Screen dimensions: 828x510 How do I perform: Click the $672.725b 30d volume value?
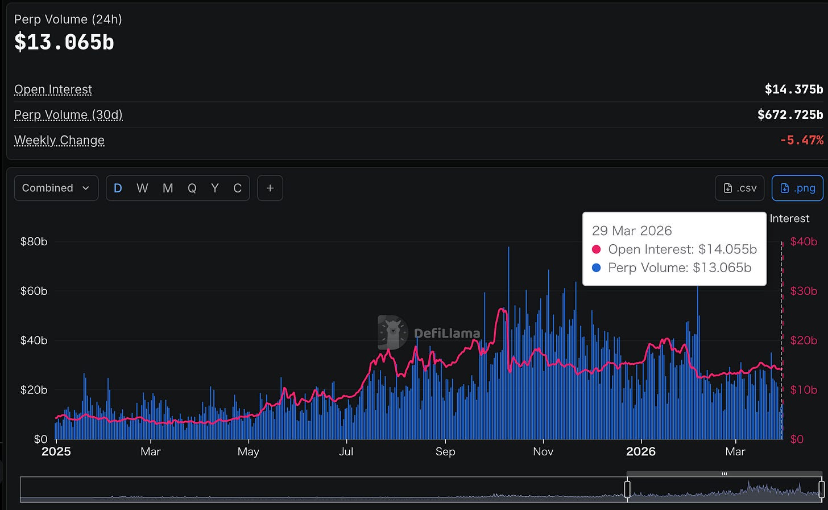(x=790, y=114)
